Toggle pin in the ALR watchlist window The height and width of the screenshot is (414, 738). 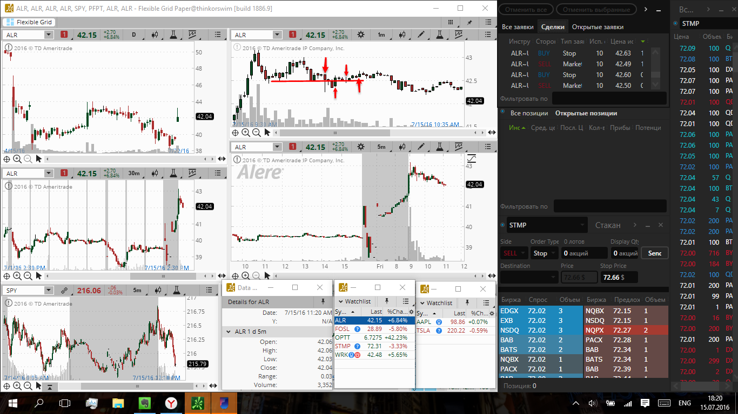tap(387, 301)
